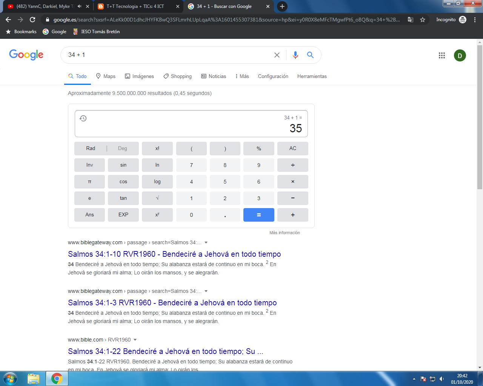Select the Maps search tab
Screen dimensions: 483x386
[106, 76]
